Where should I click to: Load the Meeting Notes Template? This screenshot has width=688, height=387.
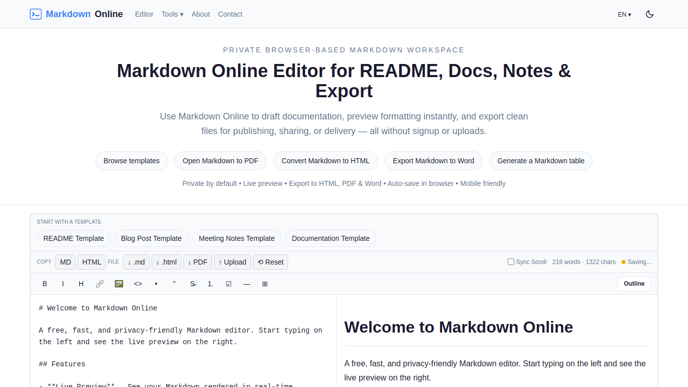[x=237, y=238]
